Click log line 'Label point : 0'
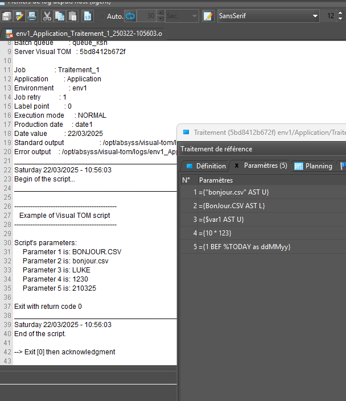This screenshot has height=401, width=346. click(x=43, y=106)
